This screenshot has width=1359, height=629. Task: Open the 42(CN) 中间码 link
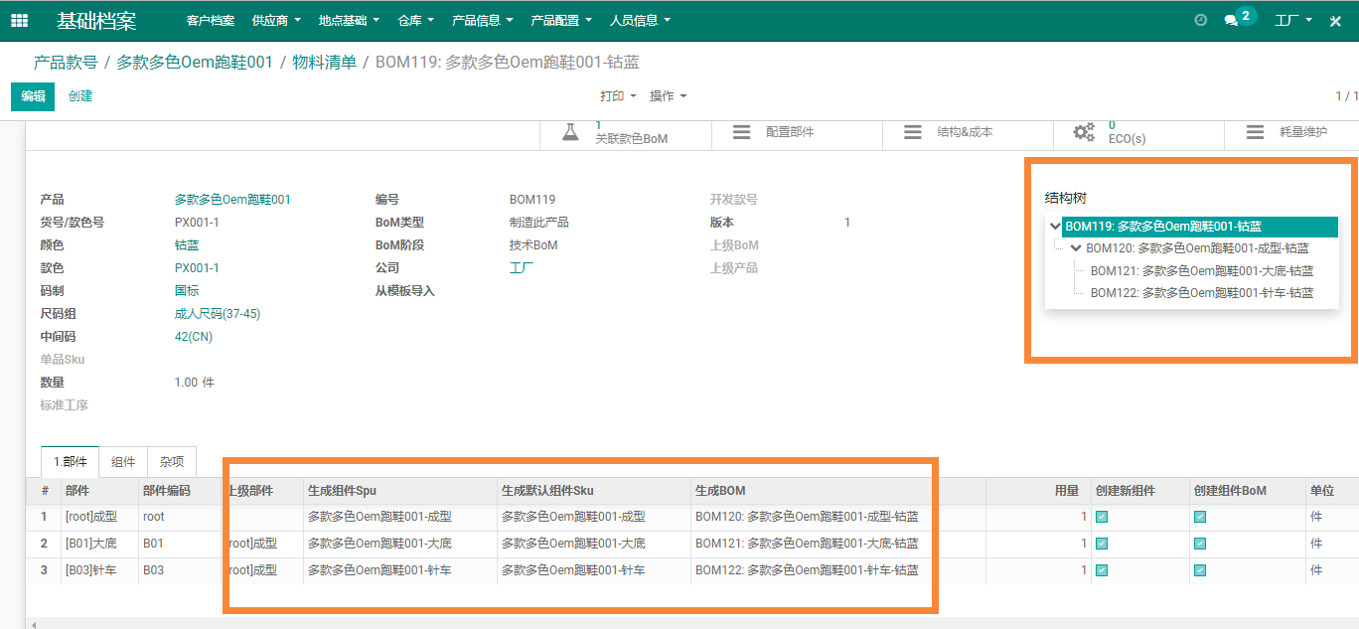(x=194, y=337)
